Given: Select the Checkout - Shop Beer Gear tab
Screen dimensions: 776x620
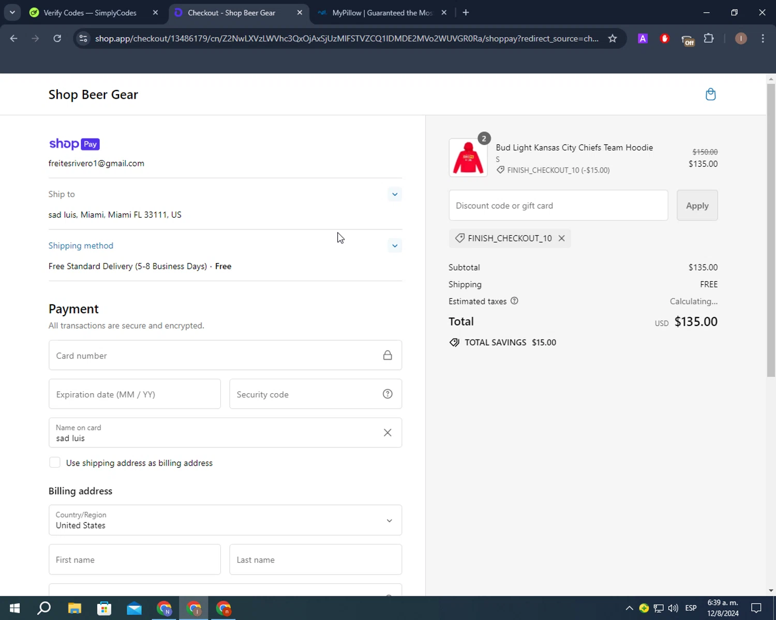Looking at the screenshot, I should tap(231, 12).
